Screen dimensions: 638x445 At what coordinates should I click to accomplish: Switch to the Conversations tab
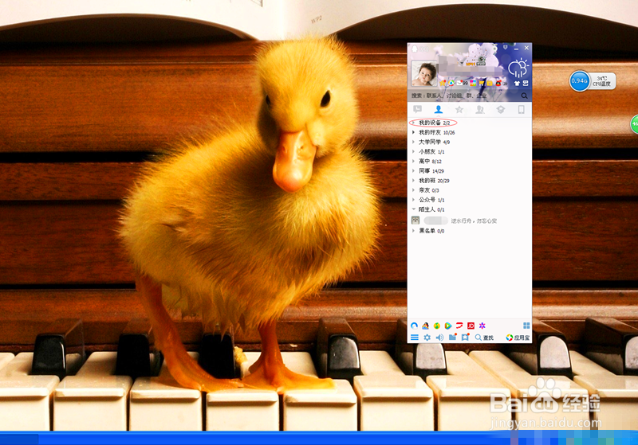[x=417, y=109]
